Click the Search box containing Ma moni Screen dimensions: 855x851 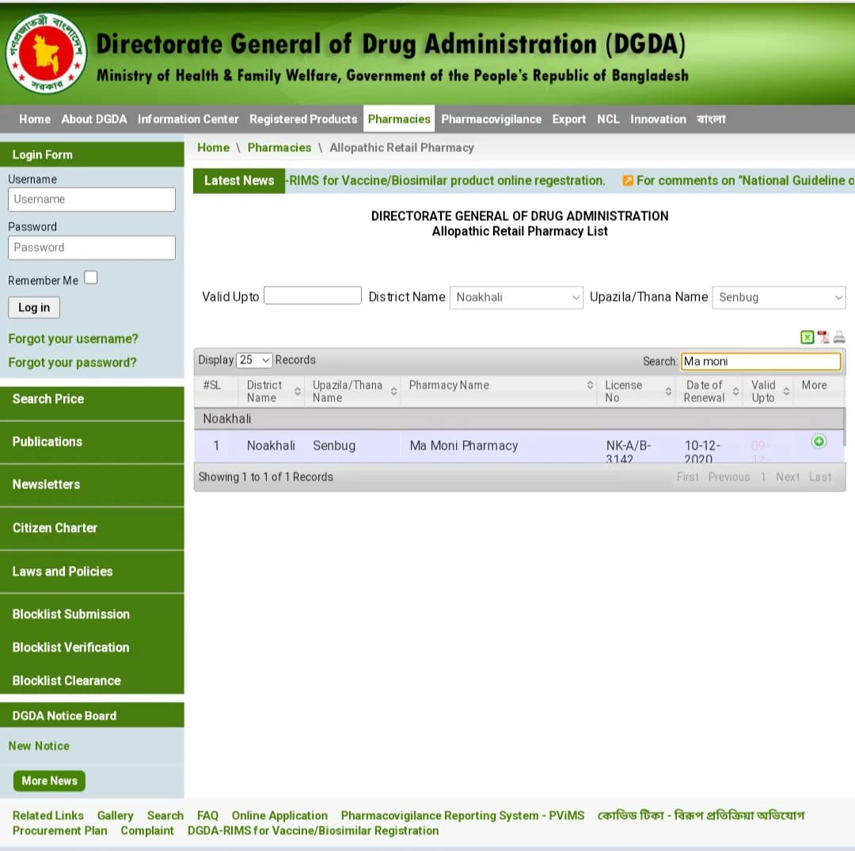[761, 361]
